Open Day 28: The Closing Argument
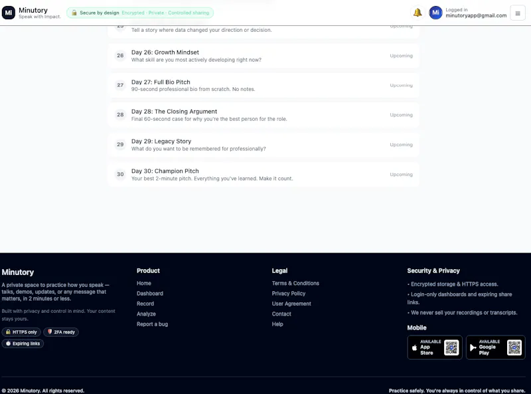The height and width of the screenshot is (394, 531). coord(264,115)
